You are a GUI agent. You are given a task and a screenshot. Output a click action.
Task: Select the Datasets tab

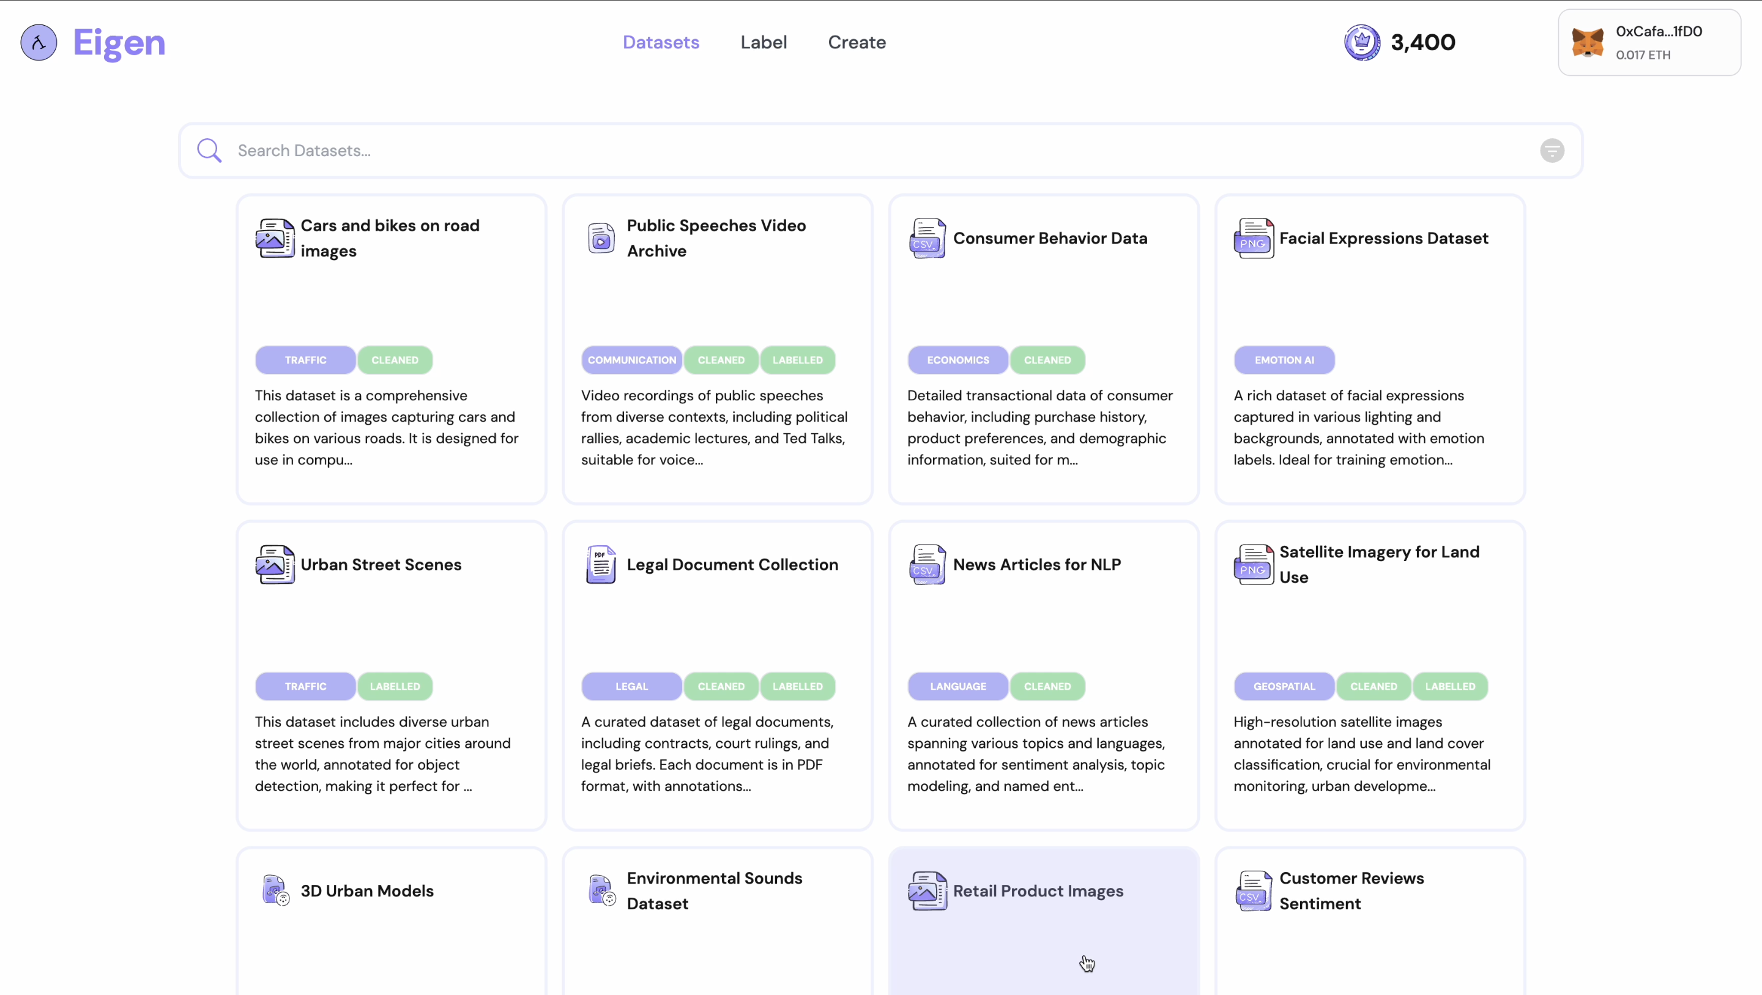(x=661, y=42)
